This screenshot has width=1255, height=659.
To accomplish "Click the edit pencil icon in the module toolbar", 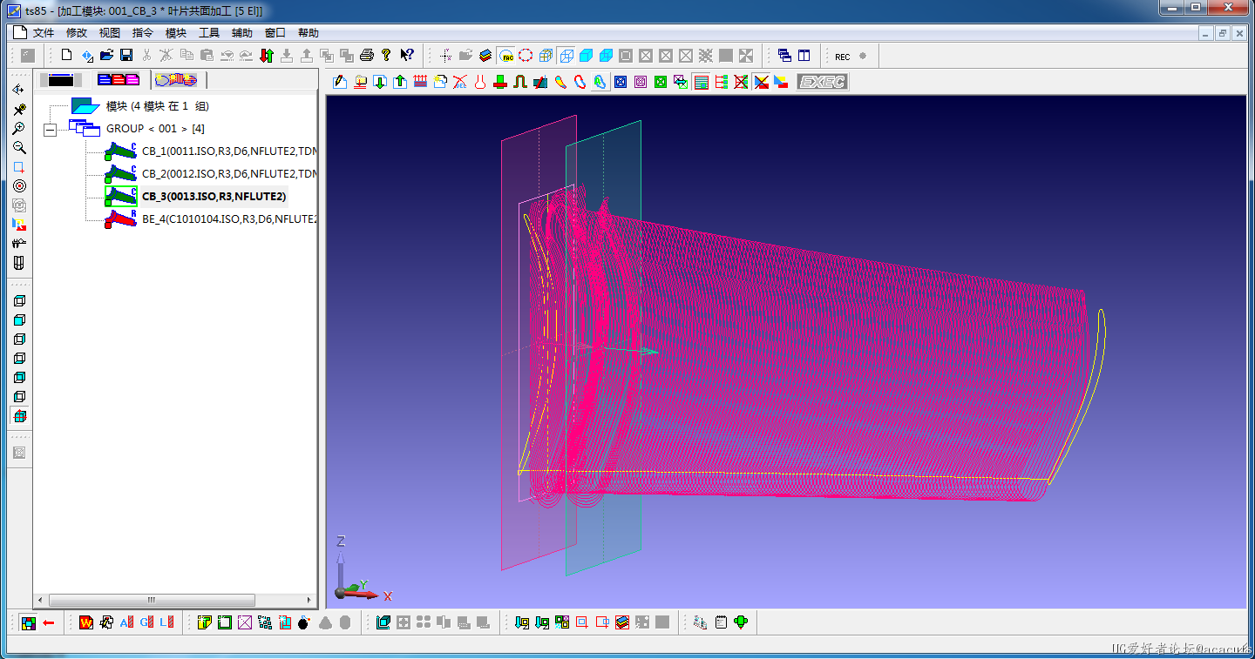I will click(x=340, y=82).
